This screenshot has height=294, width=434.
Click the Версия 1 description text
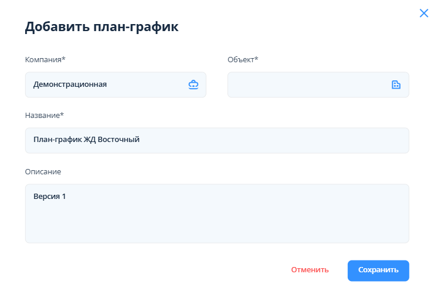pyautogui.click(x=49, y=196)
